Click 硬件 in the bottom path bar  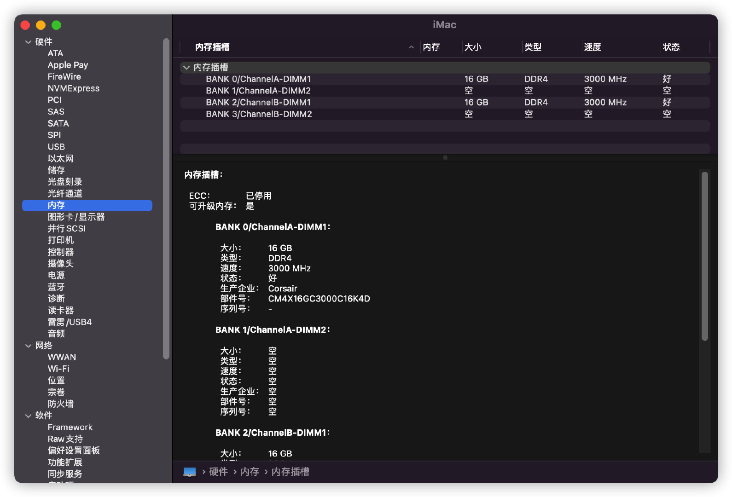click(218, 472)
